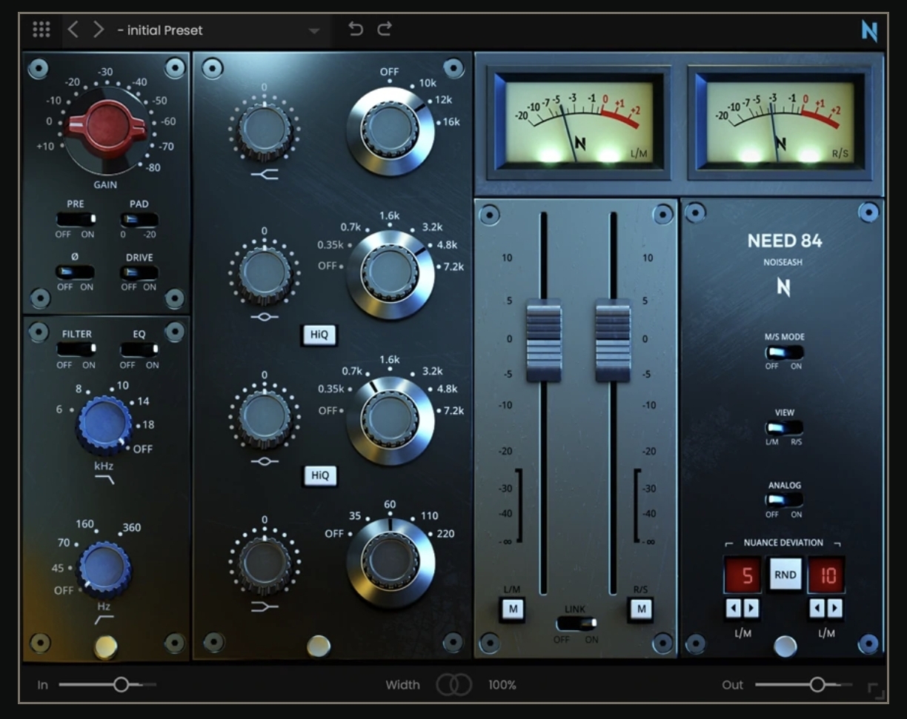The image size is (907, 719).
Task: Go to next preset arrow
Action: tap(98, 30)
